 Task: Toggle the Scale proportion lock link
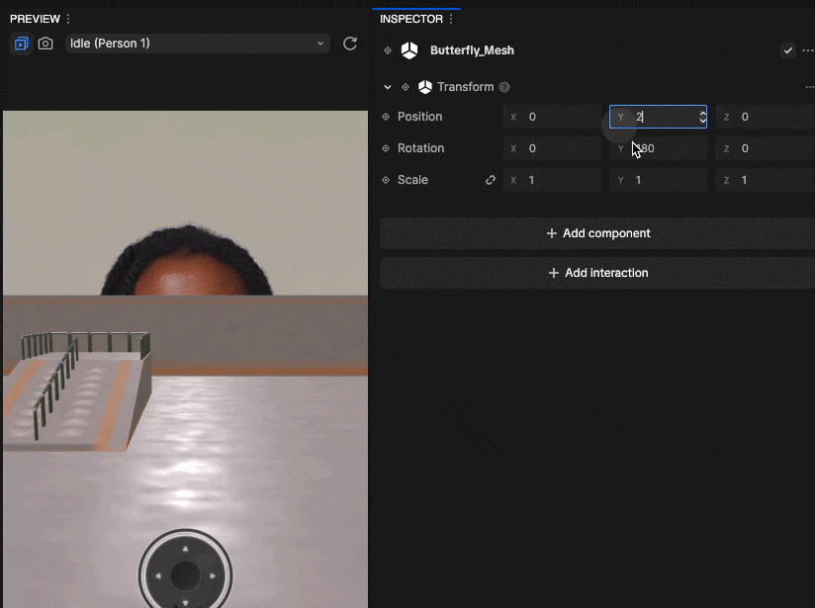(491, 180)
